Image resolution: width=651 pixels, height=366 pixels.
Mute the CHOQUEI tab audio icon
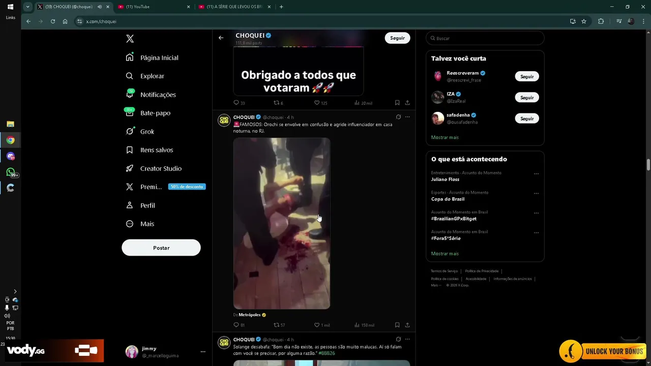(100, 7)
